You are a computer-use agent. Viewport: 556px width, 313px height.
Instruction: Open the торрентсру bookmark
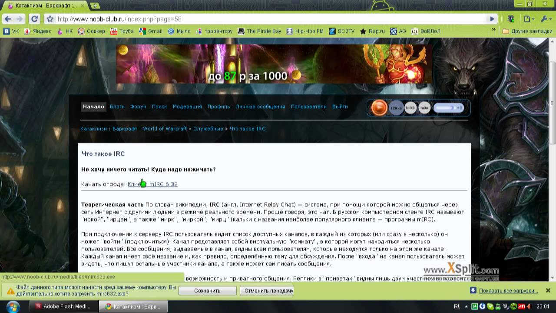(215, 31)
